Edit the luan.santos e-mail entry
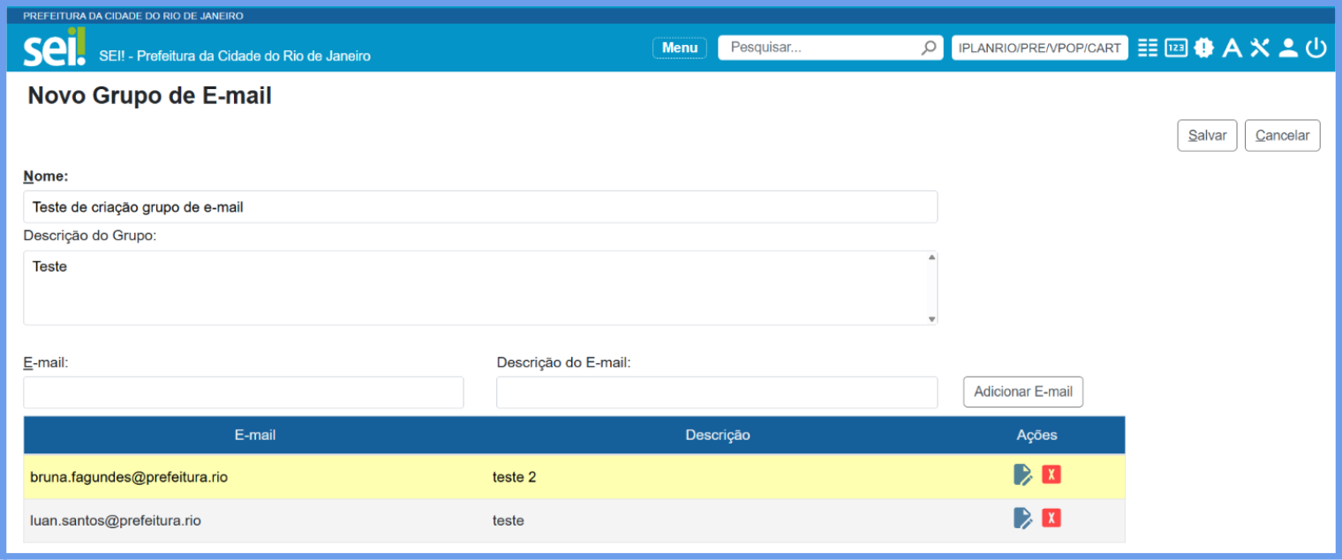Screen dimensions: 1342x560 point(1022,519)
